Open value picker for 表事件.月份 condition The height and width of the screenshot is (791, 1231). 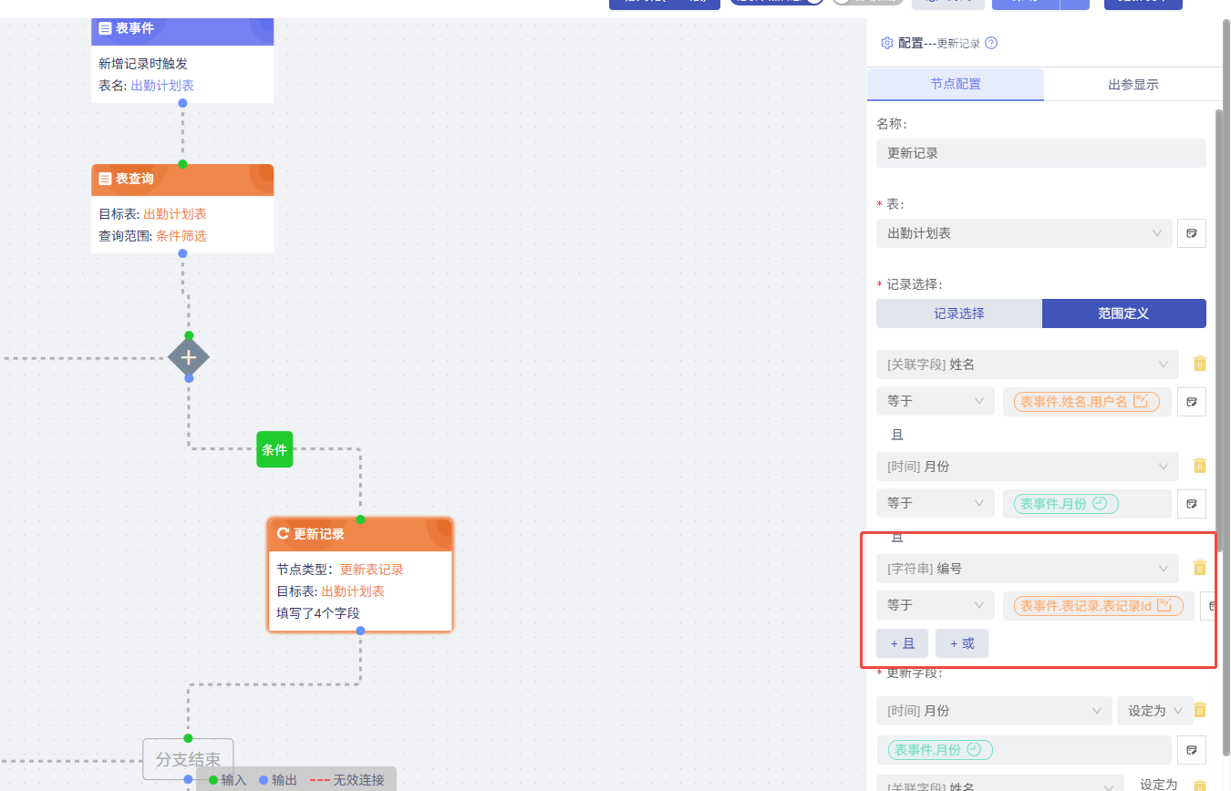click(x=1191, y=503)
